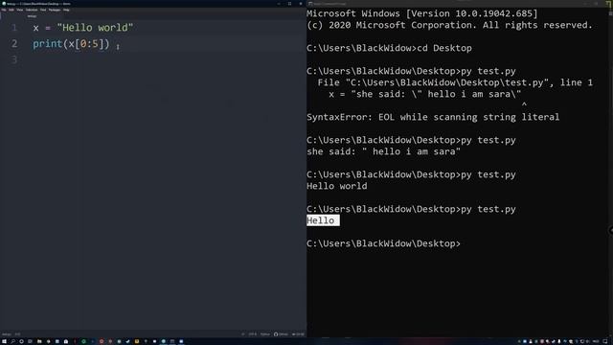Open the Selection menu in Atom
Screen dimensions: 613x345
coord(32,10)
